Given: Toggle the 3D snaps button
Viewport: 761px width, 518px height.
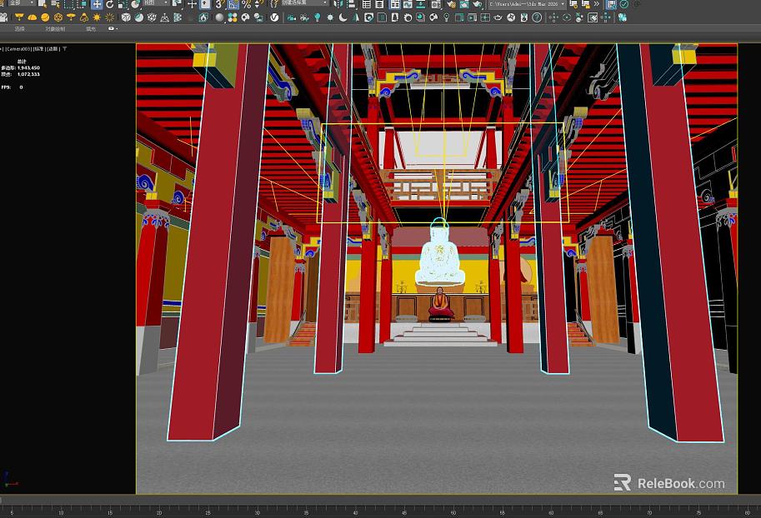Looking at the screenshot, I should (219, 4).
